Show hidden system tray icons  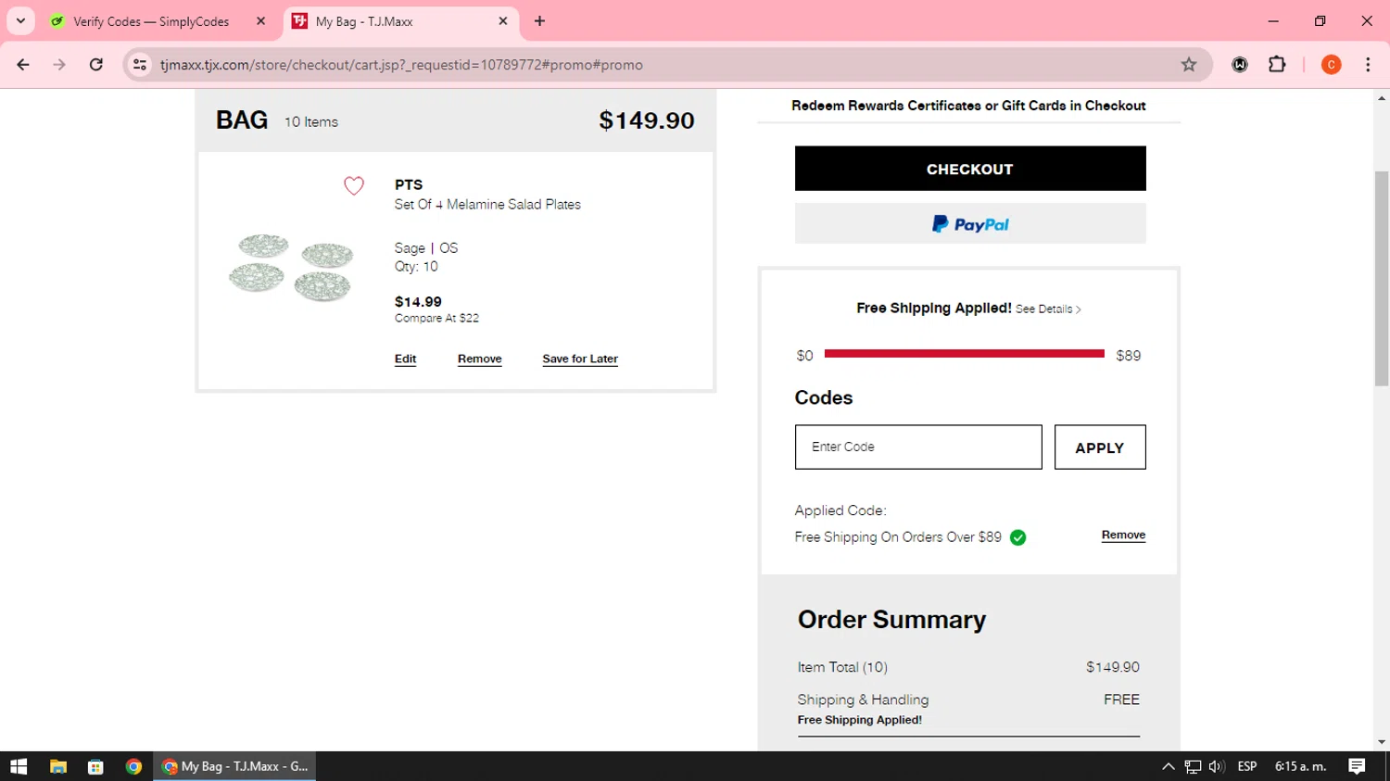click(1168, 766)
